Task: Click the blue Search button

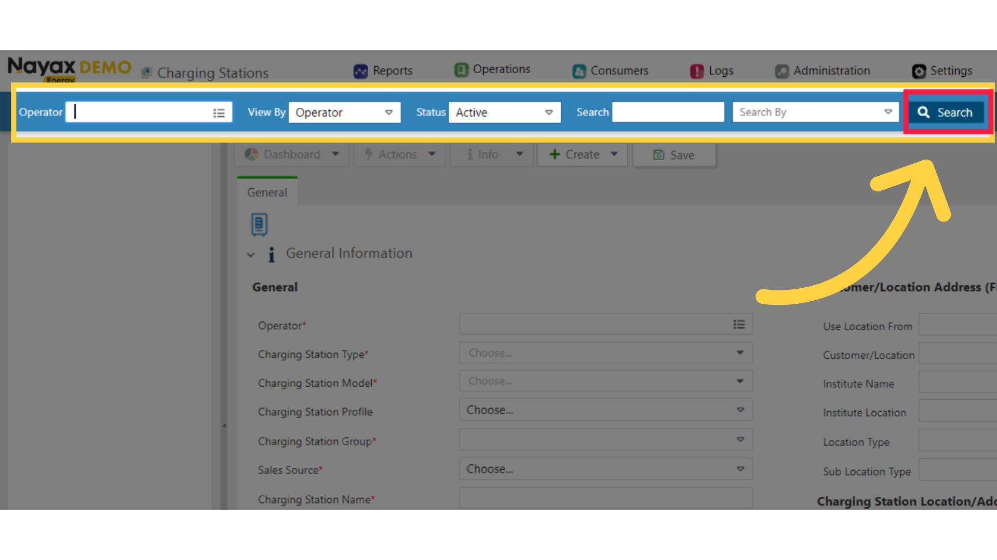Action: click(946, 113)
